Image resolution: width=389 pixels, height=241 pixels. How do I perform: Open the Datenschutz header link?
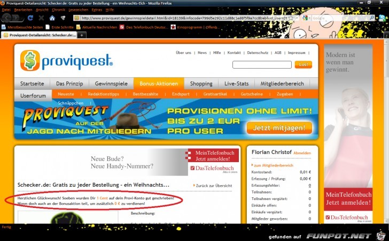tap(258, 53)
